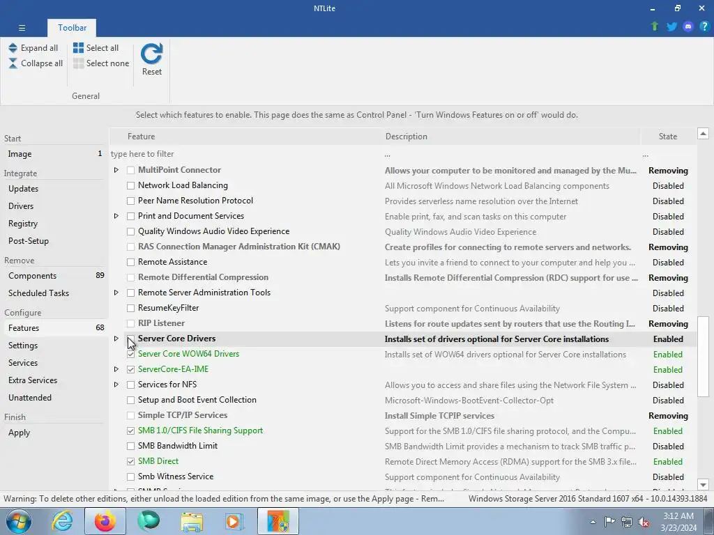Focus the 'type here to filter' field
This screenshot has height=535, width=714.
click(246, 154)
